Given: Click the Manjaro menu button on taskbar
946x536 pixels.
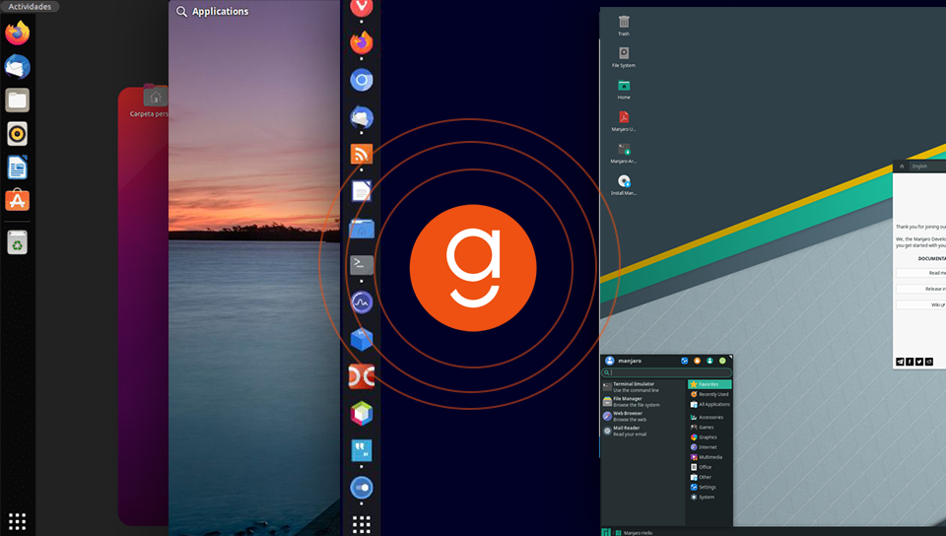Looking at the screenshot, I should tap(606, 532).
